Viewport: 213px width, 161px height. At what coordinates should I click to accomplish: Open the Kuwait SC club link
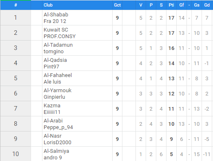(56, 30)
